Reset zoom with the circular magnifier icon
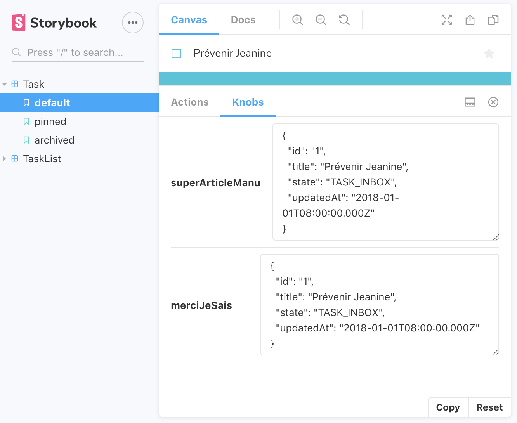517x423 pixels. [x=344, y=20]
